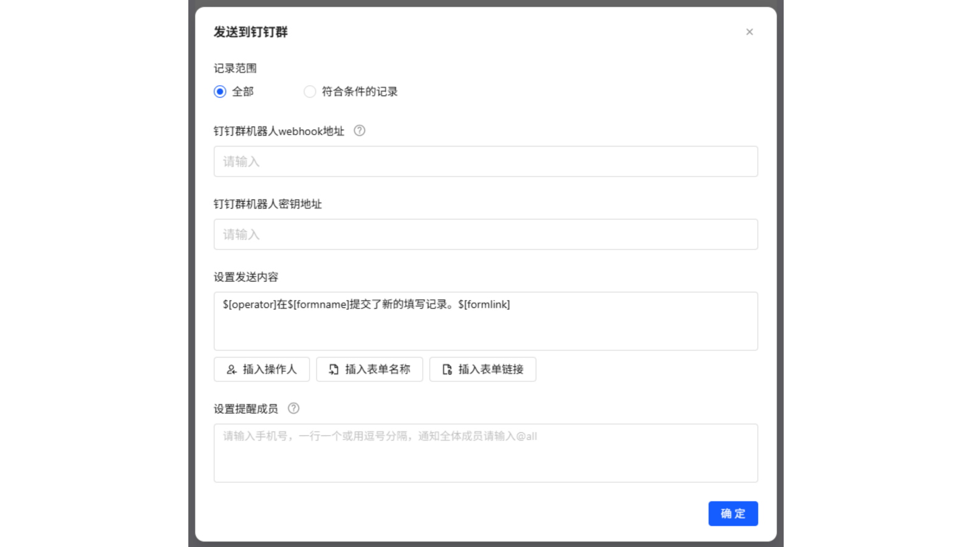Click the 设置提醒成员 question mark icon
This screenshot has height=547, width=972.
click(x=294, y=409)
